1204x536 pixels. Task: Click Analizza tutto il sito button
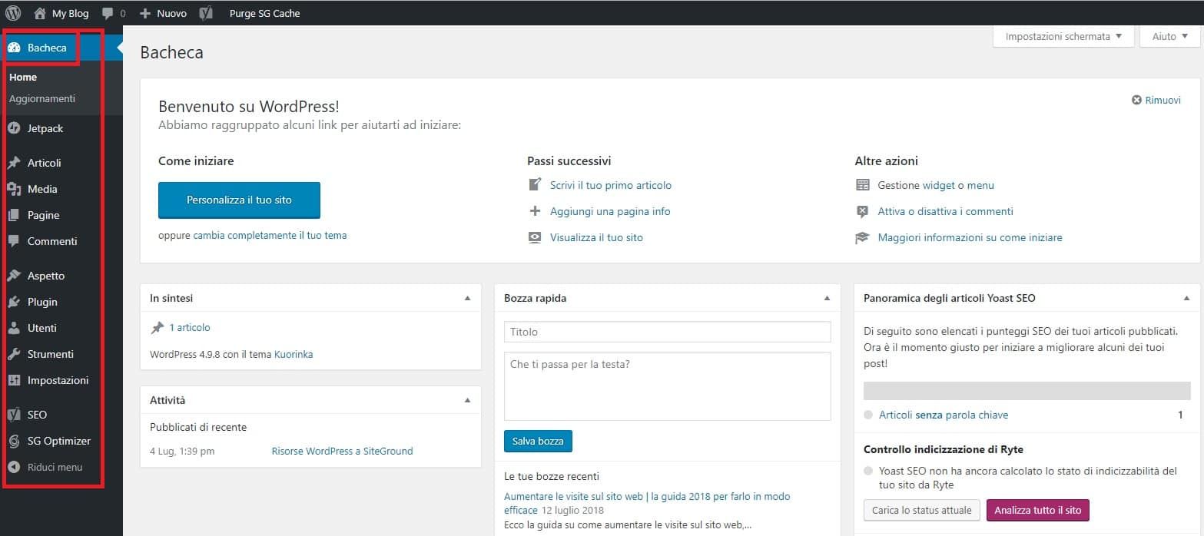1037,510
